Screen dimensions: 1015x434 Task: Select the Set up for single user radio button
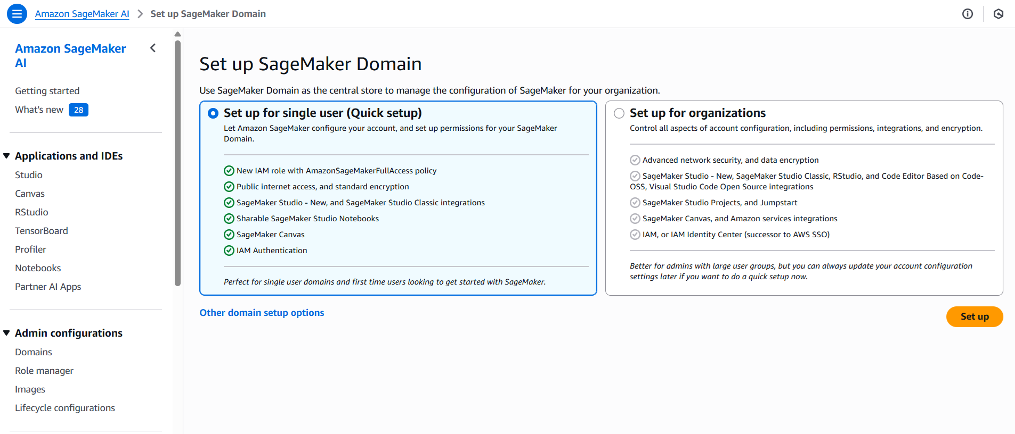[213, 113]
